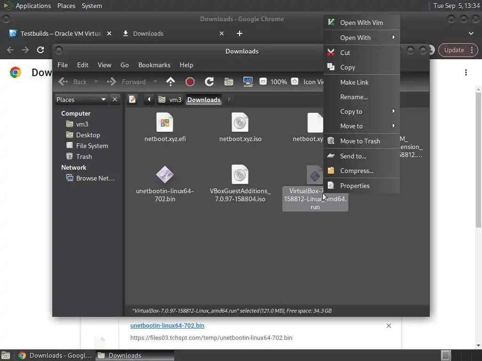The width and height of the screenshot is (482, 361).
Task: Choose Send to... in context menu
Action: pyautogui.click(x=361, y=156)
